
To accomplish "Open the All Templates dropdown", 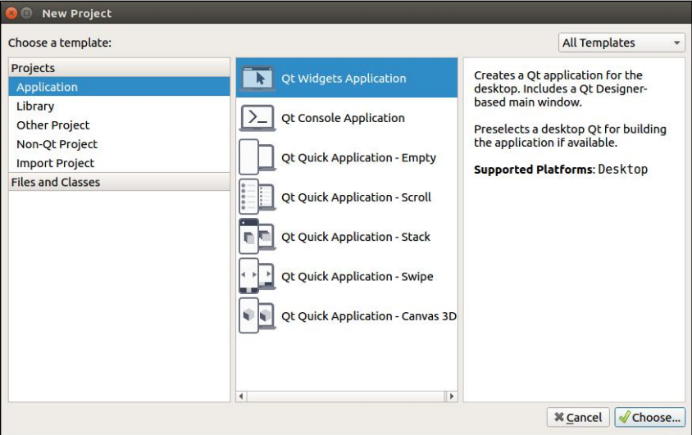I will coord(621,43).
